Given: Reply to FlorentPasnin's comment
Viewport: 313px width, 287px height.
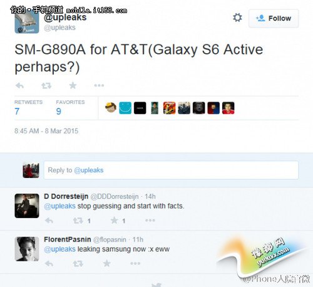Looking at the screenshot, I should pyautogui.click(x=49, y=263).
